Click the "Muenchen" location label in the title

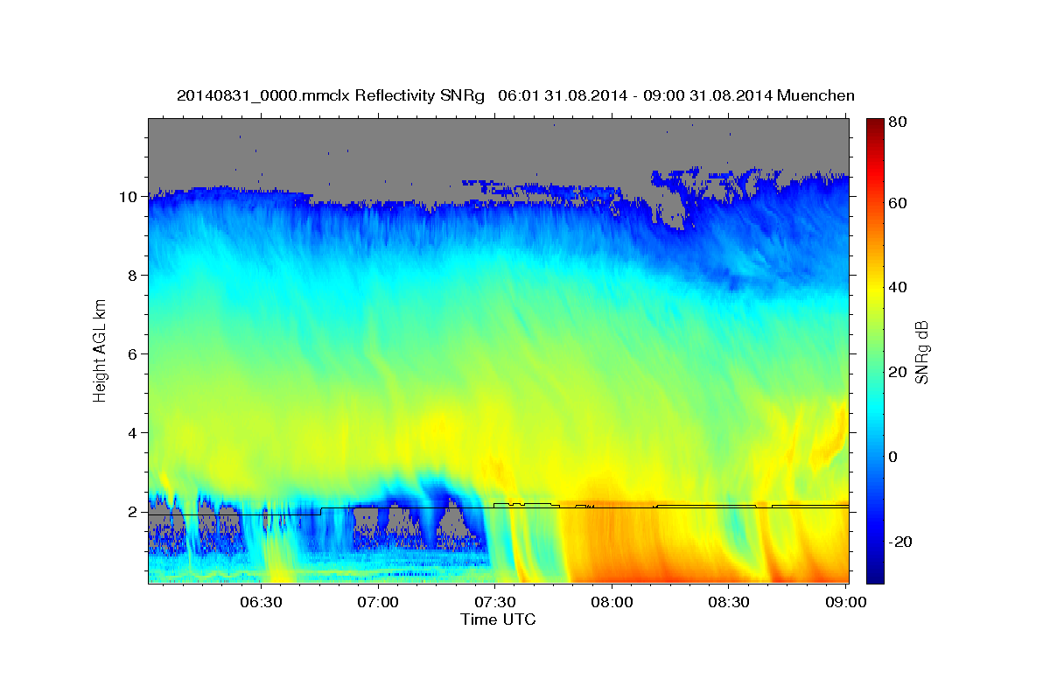click(x=815, y=95)
